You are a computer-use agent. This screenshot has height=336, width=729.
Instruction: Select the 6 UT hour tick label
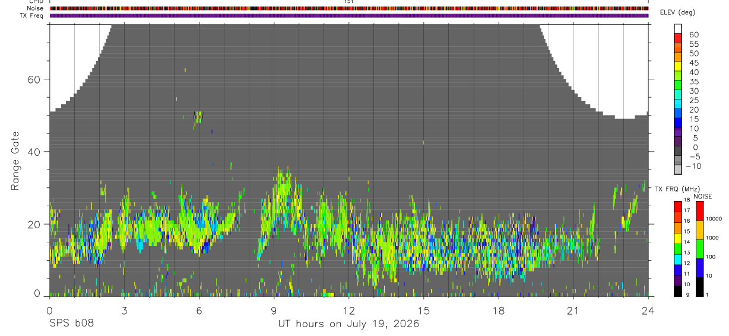[199, 311]
